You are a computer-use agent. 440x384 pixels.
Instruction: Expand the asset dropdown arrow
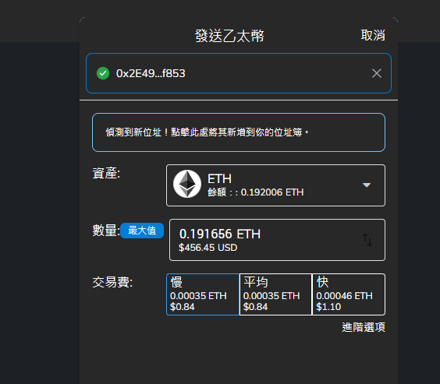[x=367, y=185]
